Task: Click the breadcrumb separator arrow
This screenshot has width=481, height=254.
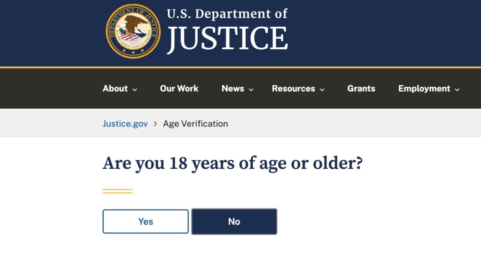Action: coord(155,124)
